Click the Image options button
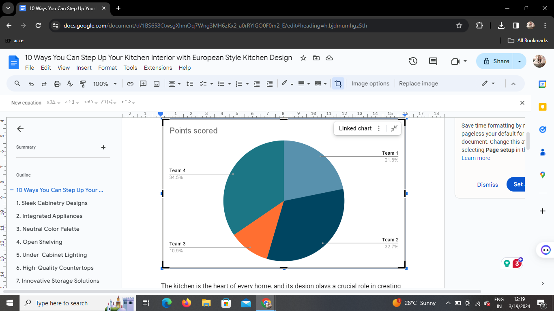 [x=370, y=84]
